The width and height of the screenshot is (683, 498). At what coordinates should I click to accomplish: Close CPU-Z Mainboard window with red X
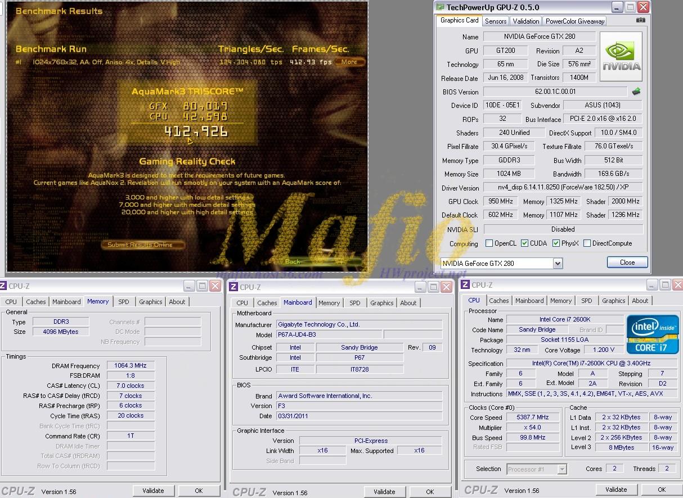[446, 287]
